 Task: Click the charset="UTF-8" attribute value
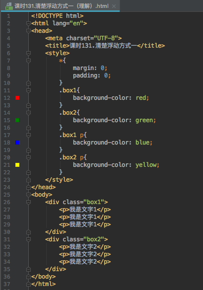pyautogui.click(x=106, y=38)
